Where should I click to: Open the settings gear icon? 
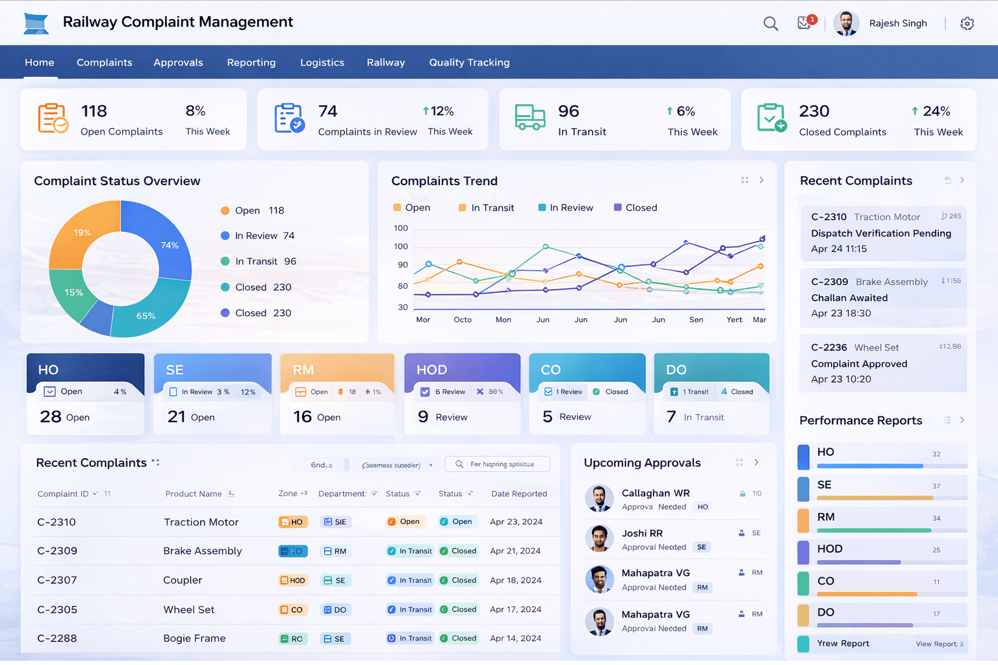click(x=967, y=24)
